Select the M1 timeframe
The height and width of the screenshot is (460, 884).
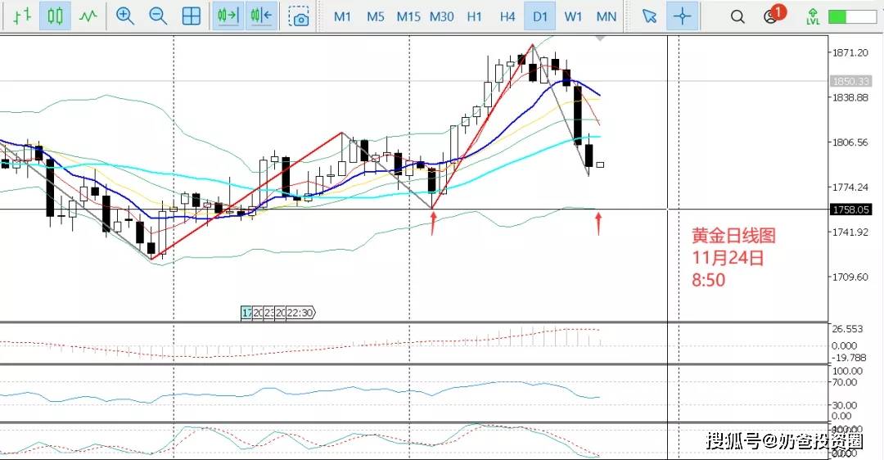click(342, 17)
